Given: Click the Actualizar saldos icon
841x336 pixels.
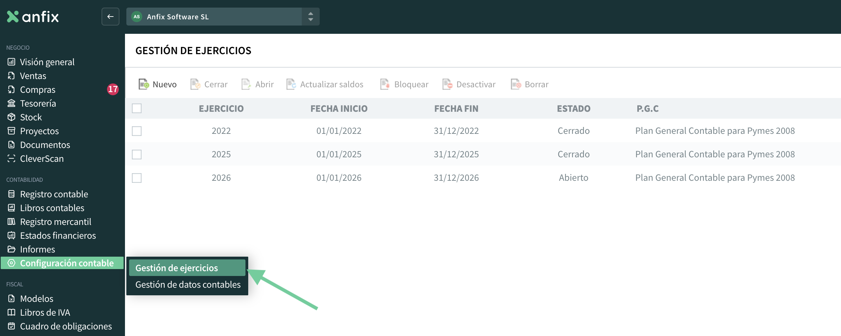Looking at the screenshot, I should [x=291, y=84].
